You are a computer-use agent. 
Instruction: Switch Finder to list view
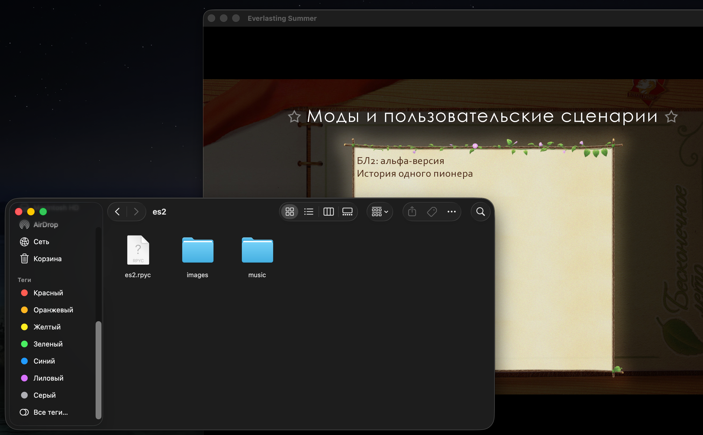pos(309,212)
